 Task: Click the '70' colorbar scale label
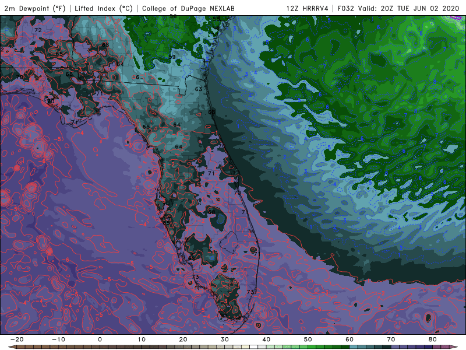click(391, 339)
